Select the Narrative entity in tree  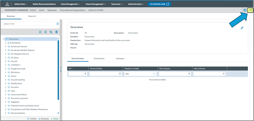coord(15,87)
